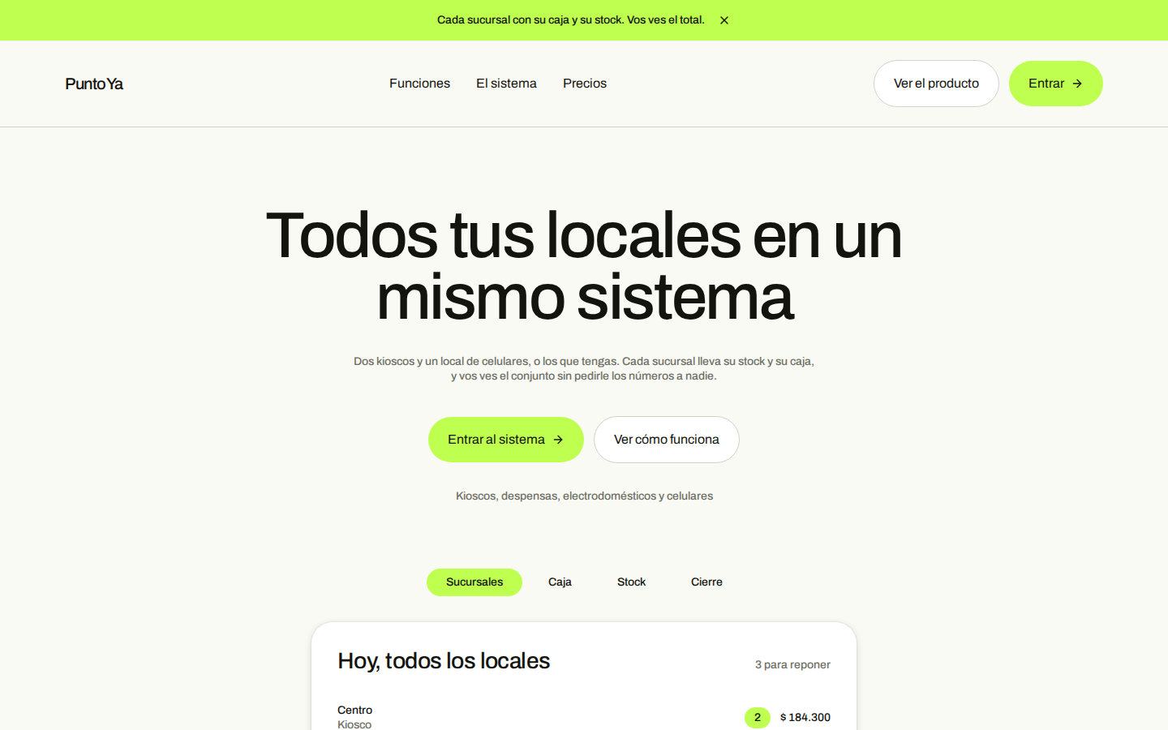Click the headline Todos tus locales en un mismo sistema
Image resolution: width=1168 pixels, height=730 pixels.
pyautogui.click(x=584, y=266)
